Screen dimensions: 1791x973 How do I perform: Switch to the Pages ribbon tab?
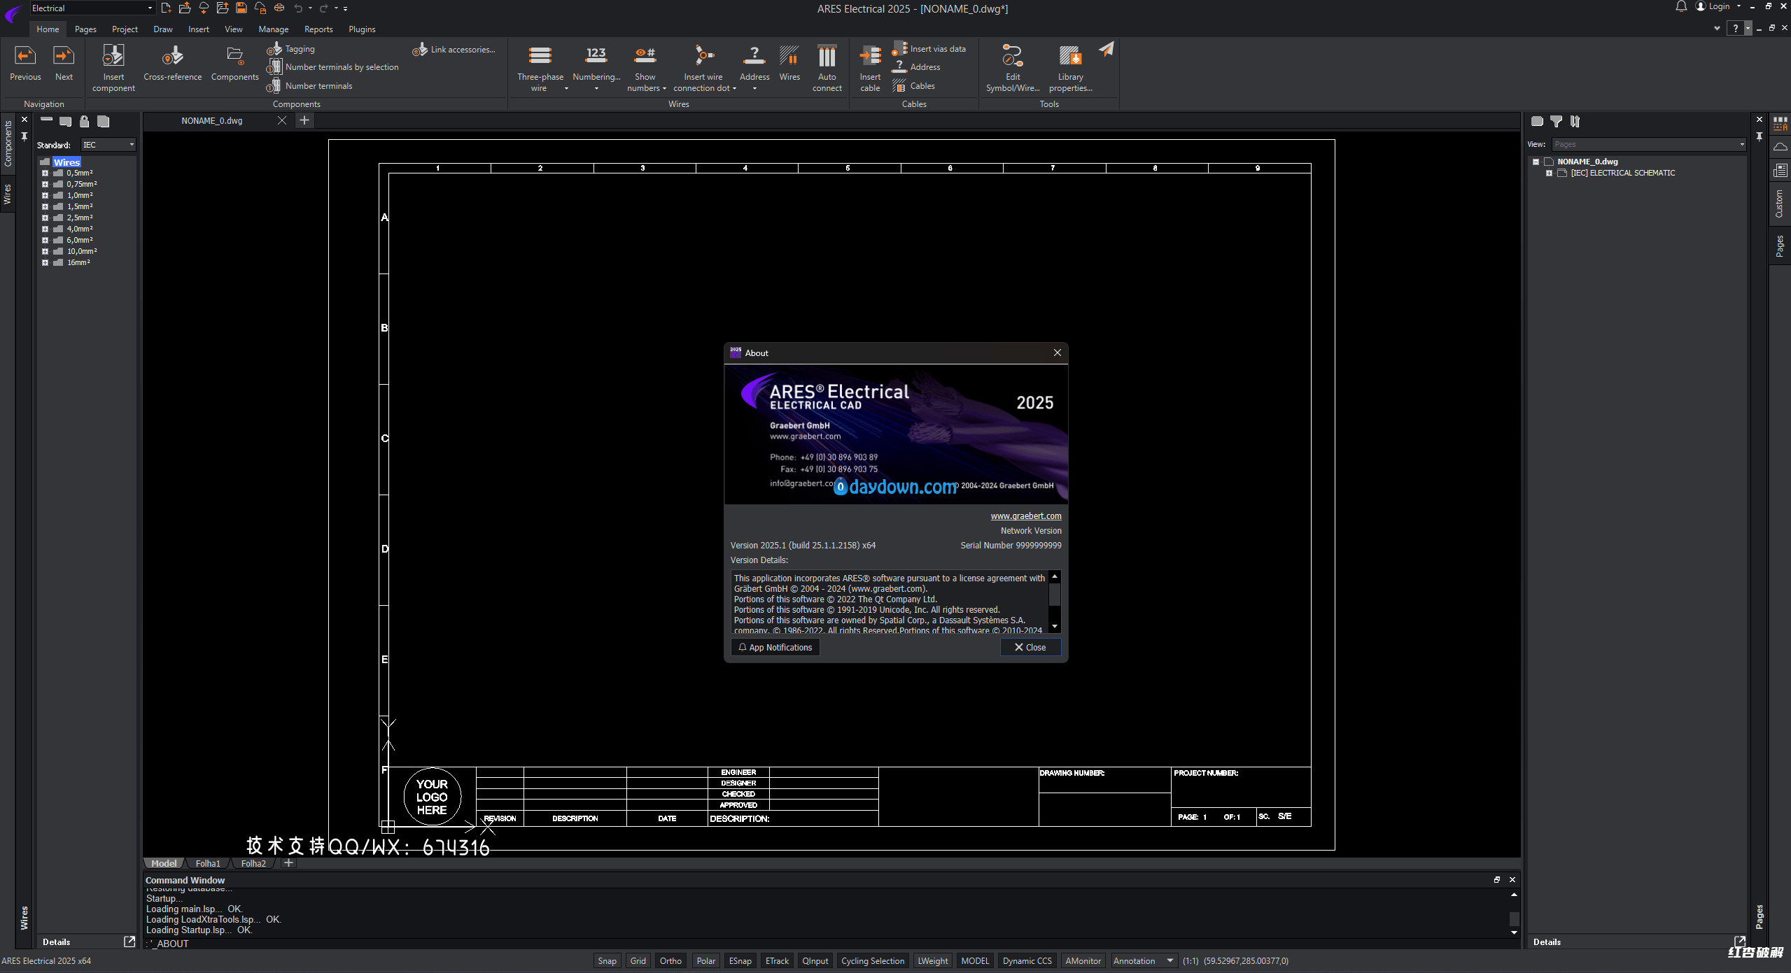85,29
